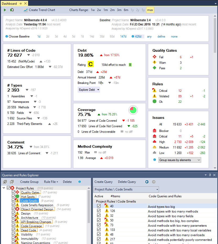
Task: Click the Rules Ok green circle icon
Action: [155, 102]
